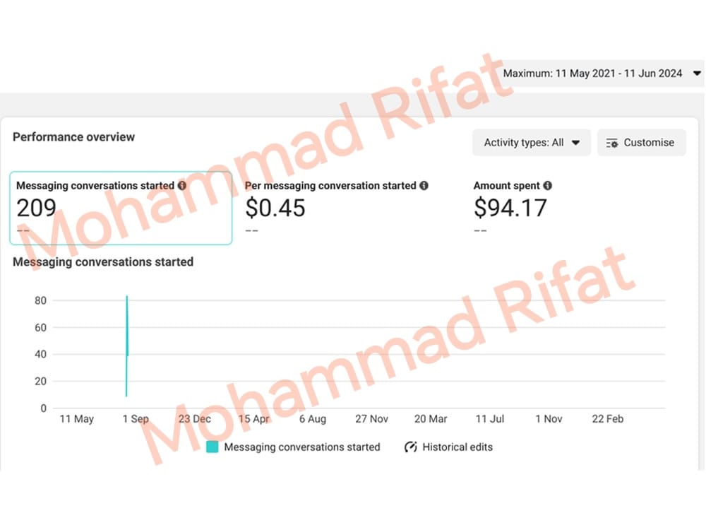
Task: Click the teal legend square icon
Action: (x=211, y=447)
